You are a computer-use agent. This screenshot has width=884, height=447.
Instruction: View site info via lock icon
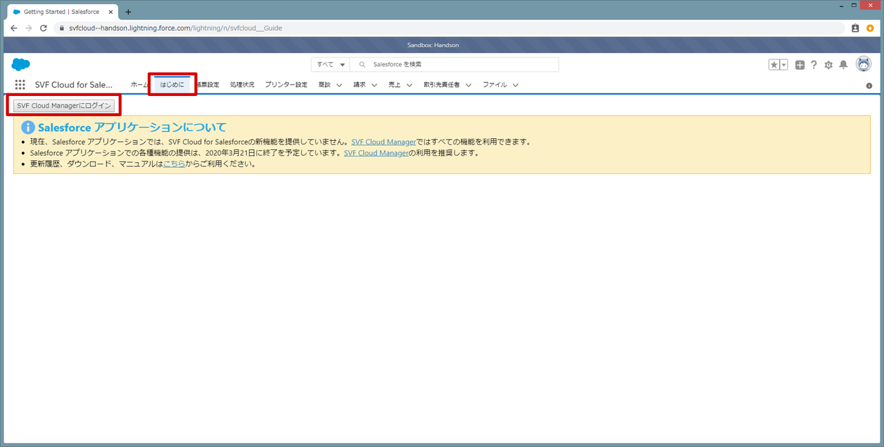tap(62, 28)
